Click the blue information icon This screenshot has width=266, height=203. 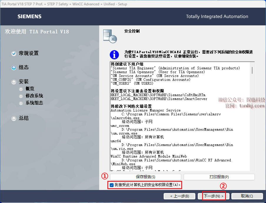click(x=114, y=55)
